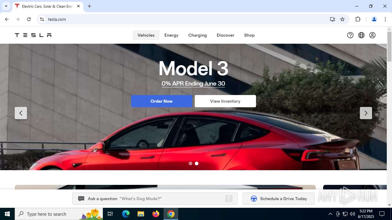This screenshot has height=220, width=392.
Task: Open the Windows Start menu
Action: point(7,214)
